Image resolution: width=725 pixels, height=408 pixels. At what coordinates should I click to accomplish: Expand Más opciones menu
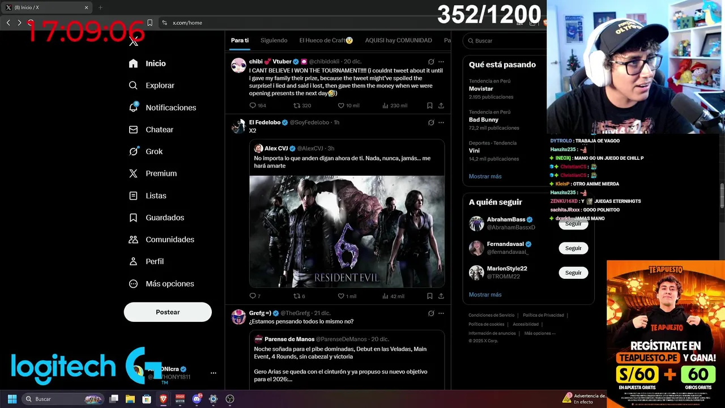(161, 283)
